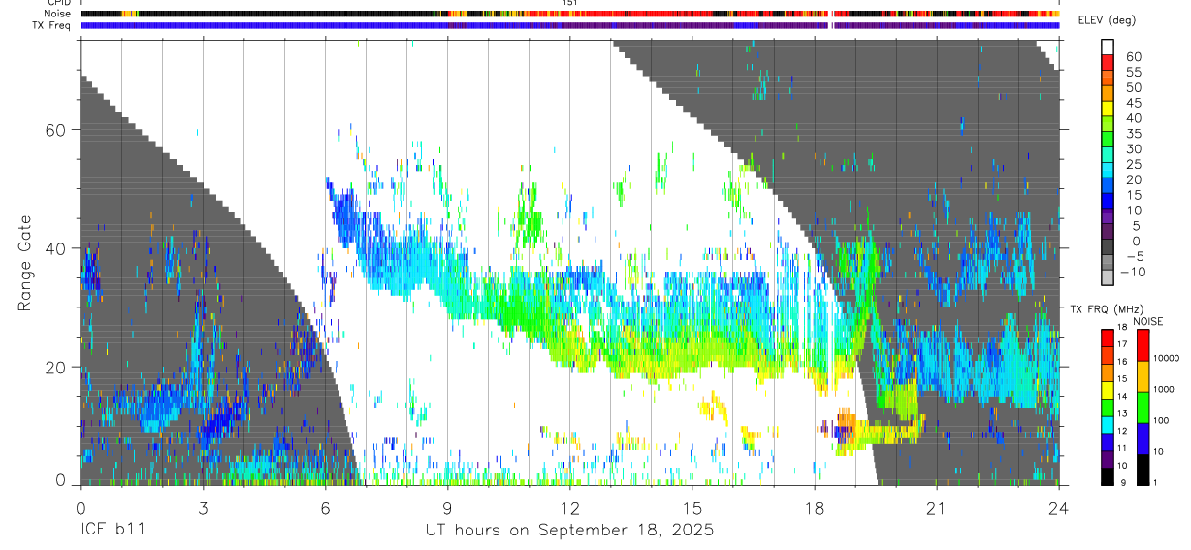Click the 'ELEV (deg)' colorbar title
The width and height of the screenshot is (1191, 550).
click(x=1108, y=20)
